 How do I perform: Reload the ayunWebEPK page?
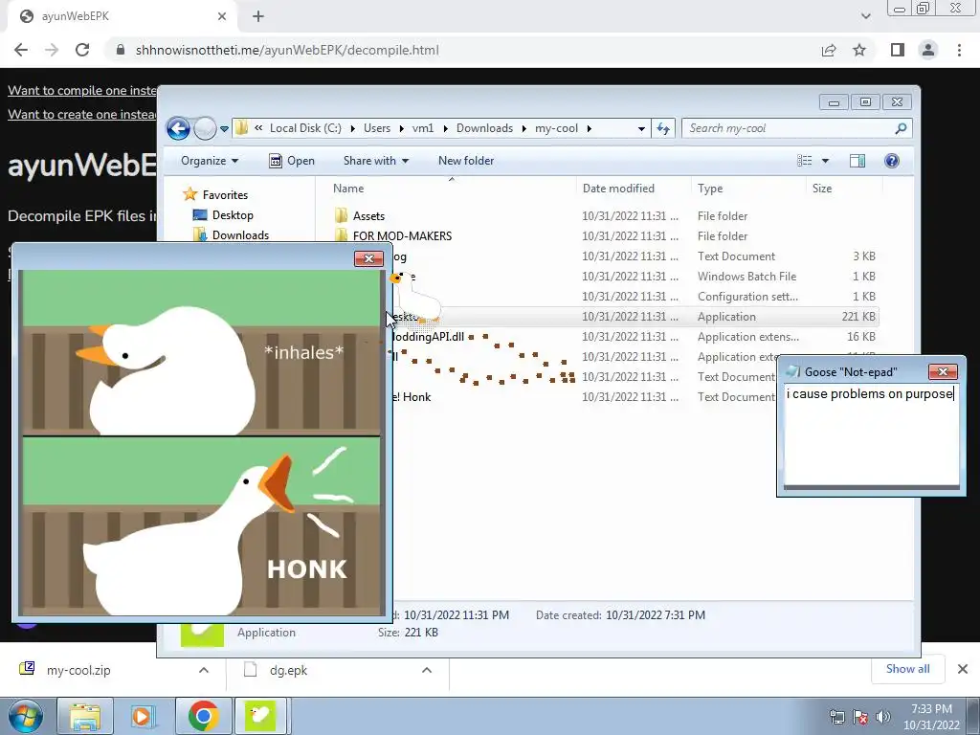(x=82, y=50)
